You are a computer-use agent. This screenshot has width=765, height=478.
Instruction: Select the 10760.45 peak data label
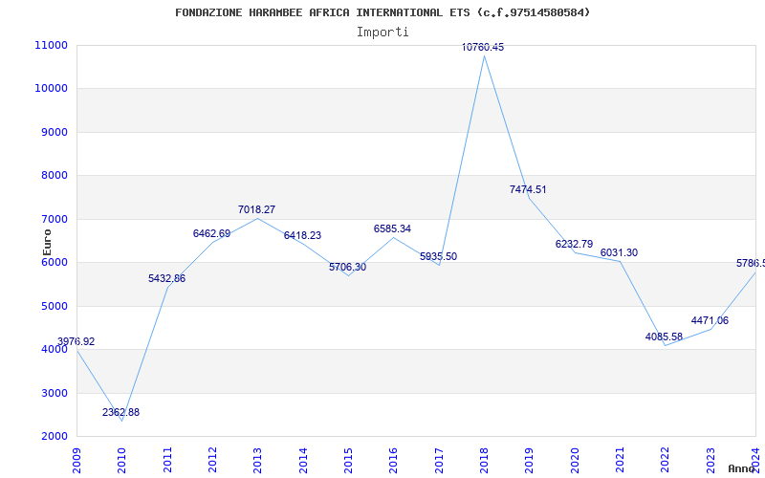[x=483, y=47]
